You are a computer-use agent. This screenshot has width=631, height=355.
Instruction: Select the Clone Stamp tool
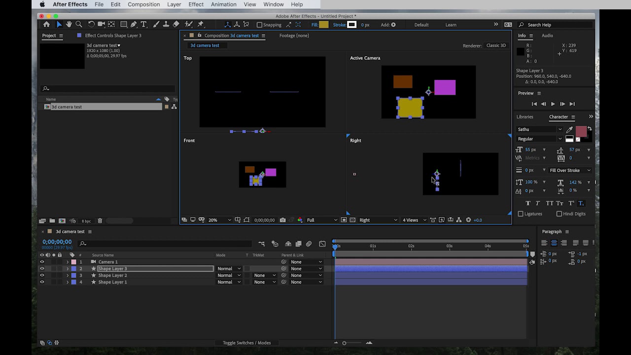point(166,24)
